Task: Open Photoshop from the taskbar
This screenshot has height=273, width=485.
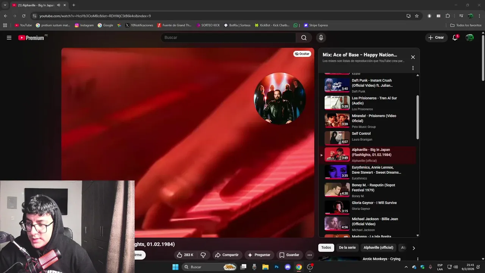Action: click(x=277, y=267)
